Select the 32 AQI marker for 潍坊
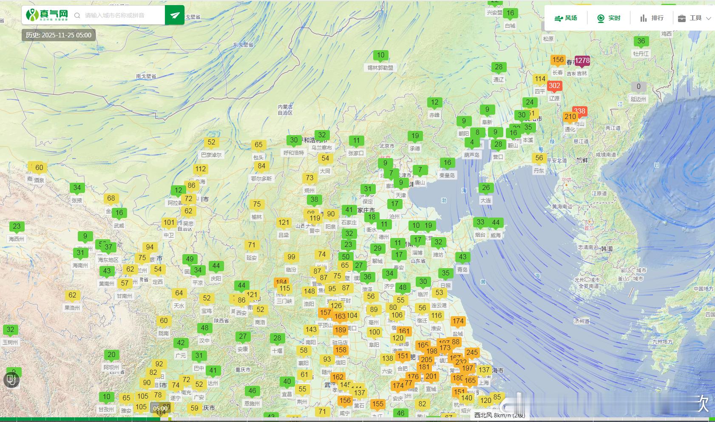Viewport: 715px width, 422px height. (438, 242)
